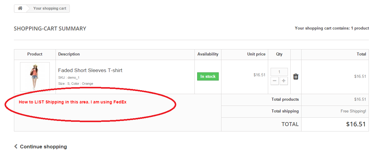This screenshot has height=155, width=388.
Task: Open the Faded Short Sleeves T-shirt product link
Action: 90,70
